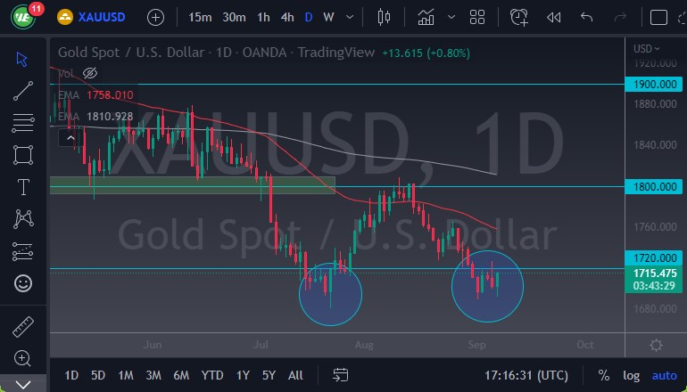Select the ruler measure tool

tap(23, 326)
